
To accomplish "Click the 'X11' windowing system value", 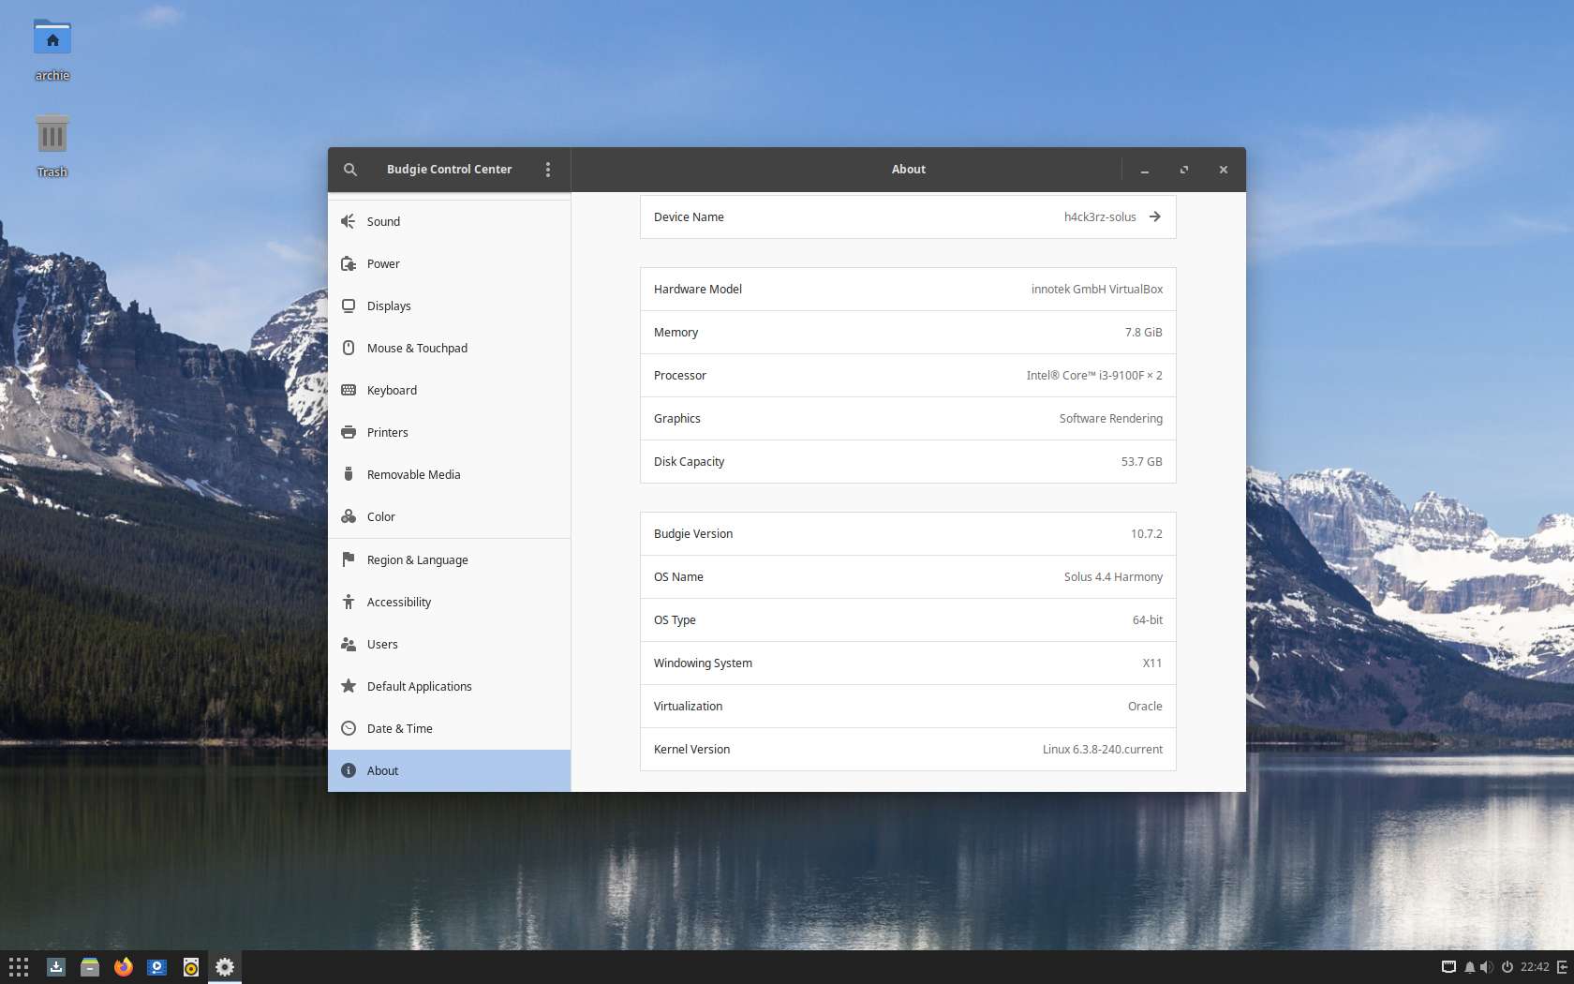I will click(x=1152, y=663).
